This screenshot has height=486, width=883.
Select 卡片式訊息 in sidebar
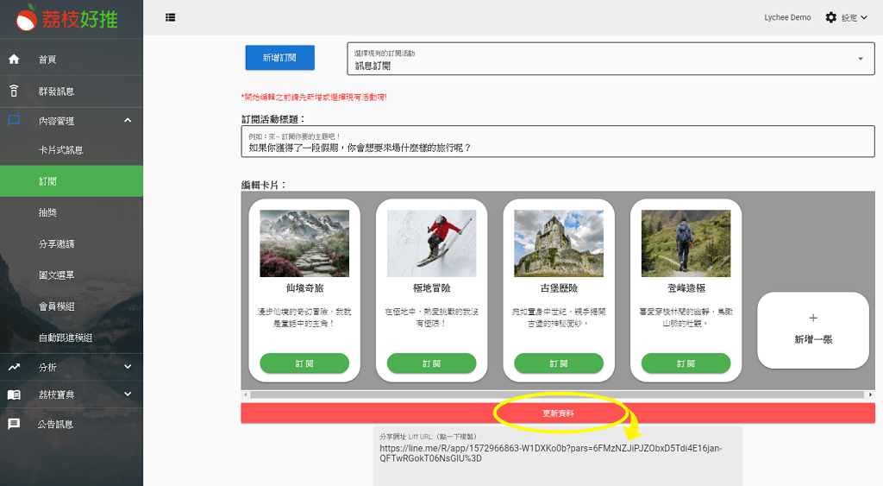coord(60,150)
